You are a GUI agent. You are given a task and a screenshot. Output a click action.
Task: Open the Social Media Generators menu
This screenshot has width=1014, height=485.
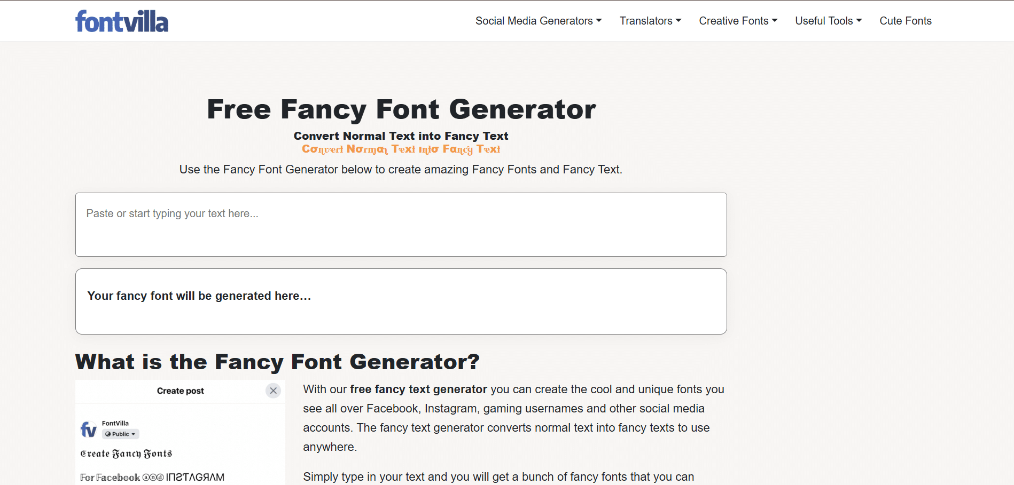(x=538, y=21)
